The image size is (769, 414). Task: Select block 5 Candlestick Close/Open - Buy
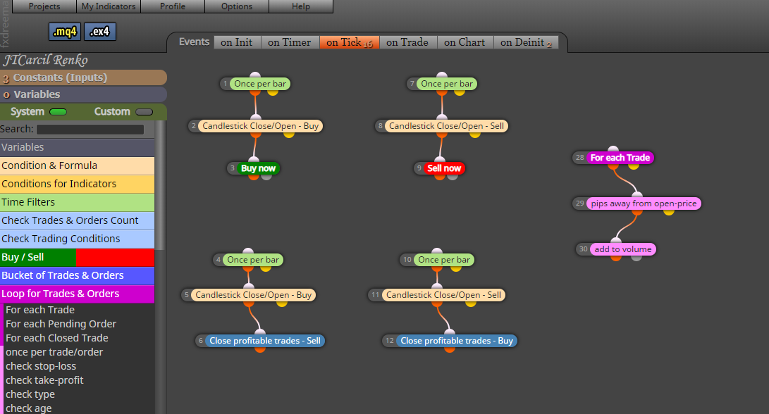(x=254, y=295)
